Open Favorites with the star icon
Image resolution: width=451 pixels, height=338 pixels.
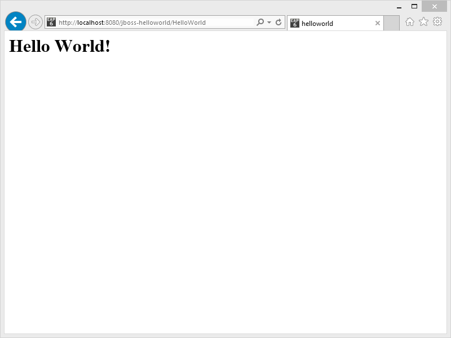point(424,22)
